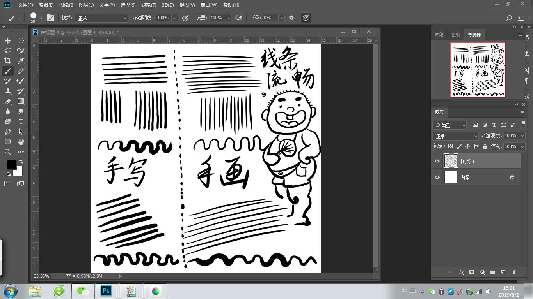The height and width of the screenshot is (299, 533).
Task: Select the Move tool
Action: coord(7,40)
